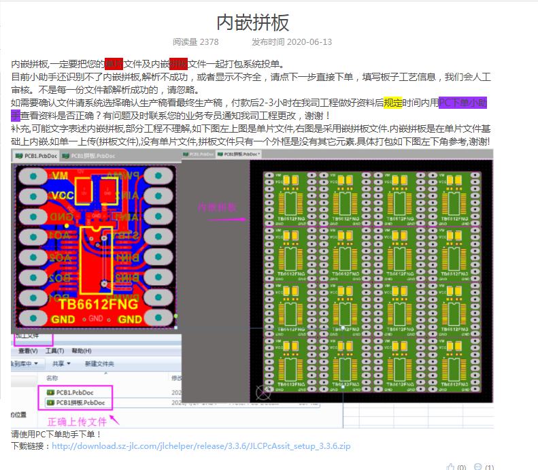Click the thumbs-up like icon
The height and width of the screenshot is (470, 538).
tap(450, 467)
